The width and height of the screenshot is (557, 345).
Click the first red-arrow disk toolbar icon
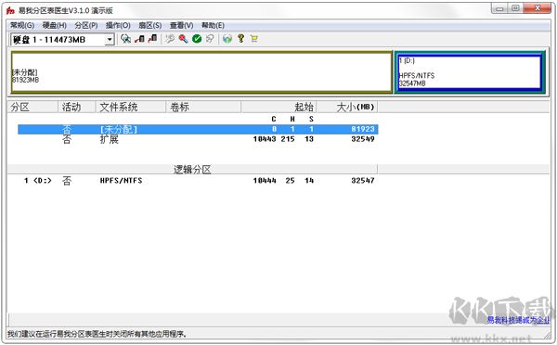point(139,39)
